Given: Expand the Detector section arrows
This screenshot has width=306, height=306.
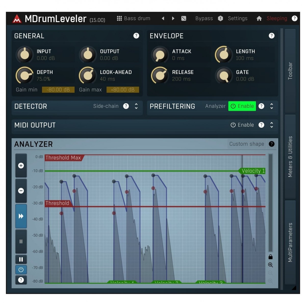Looking at the screenshot, I should [x=136, y=106].
